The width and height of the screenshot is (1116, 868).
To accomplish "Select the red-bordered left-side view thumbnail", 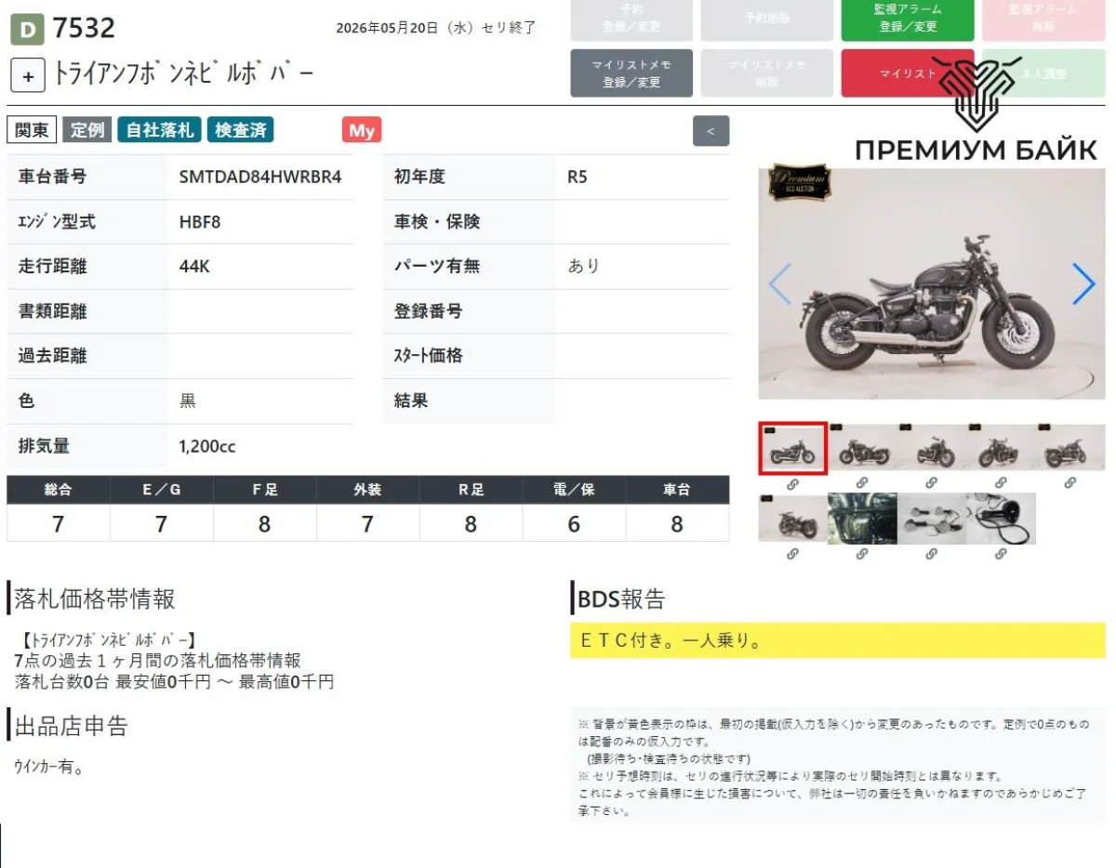I will point(792,448).
